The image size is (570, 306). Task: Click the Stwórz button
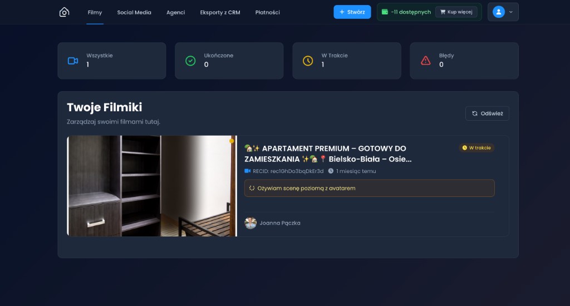pos(352,12)
